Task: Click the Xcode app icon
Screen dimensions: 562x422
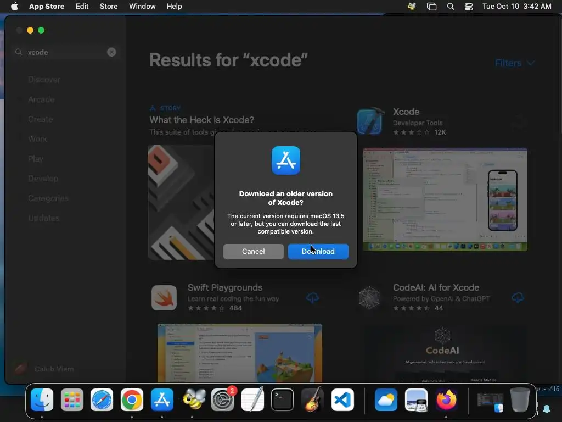Action: 370,121
